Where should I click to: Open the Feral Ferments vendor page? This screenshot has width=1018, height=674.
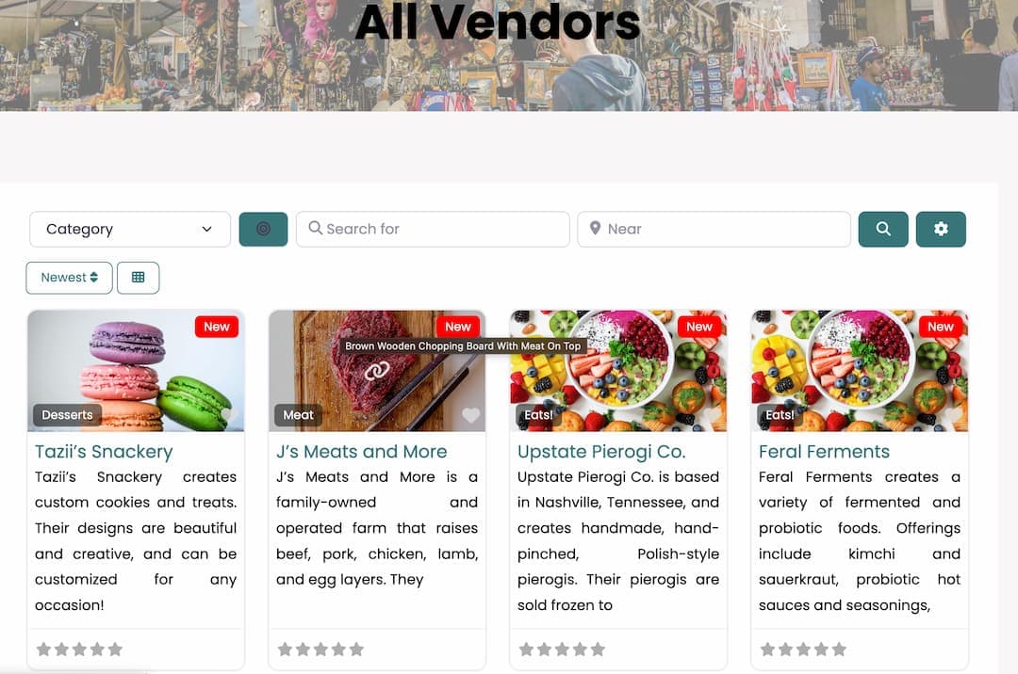824,451
